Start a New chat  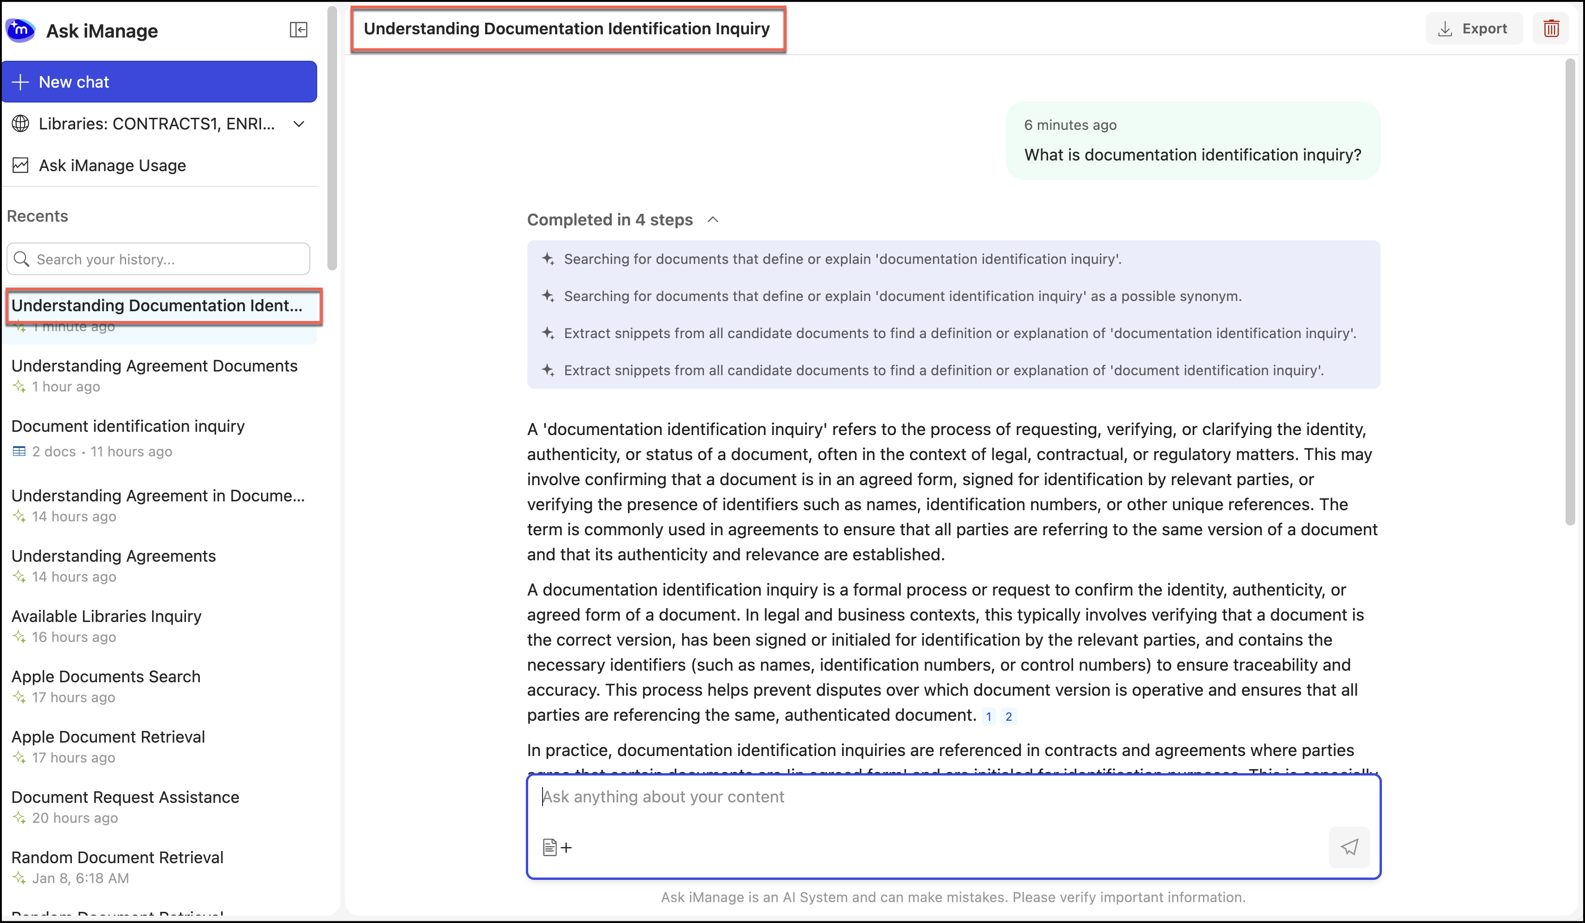click(x=159, y=82)
